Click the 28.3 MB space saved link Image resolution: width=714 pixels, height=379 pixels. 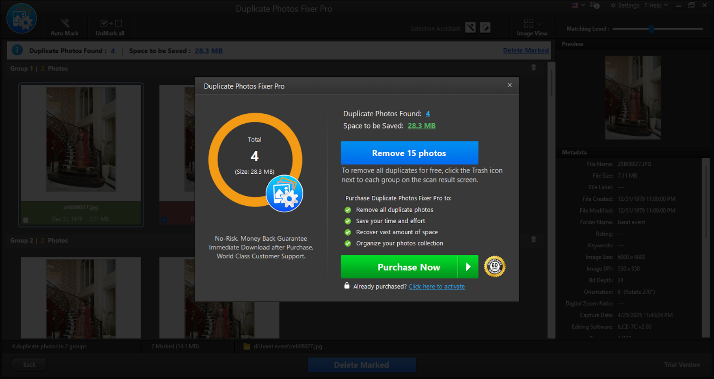click(421, 126)
